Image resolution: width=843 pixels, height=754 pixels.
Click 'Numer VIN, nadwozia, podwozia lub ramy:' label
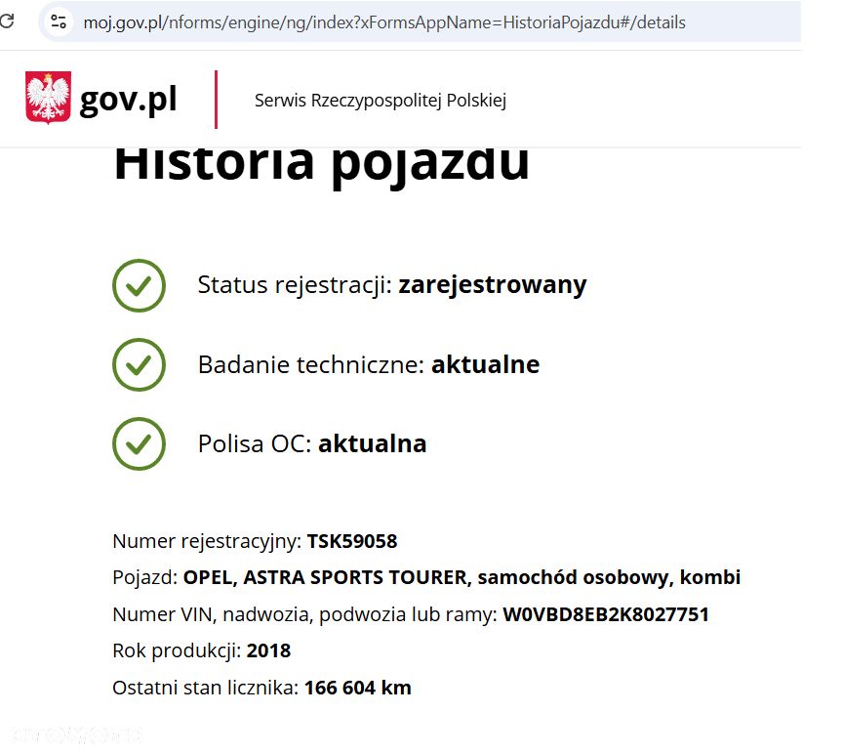(304, 614)
